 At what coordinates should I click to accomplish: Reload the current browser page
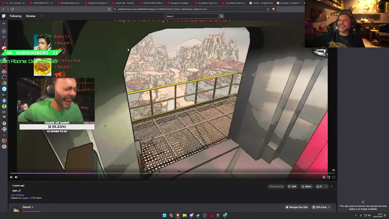pyautogui.click(x=12, y=9)
